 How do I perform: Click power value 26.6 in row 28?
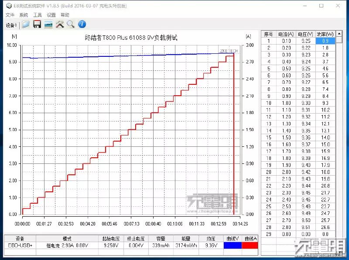(x=325, y=227)
